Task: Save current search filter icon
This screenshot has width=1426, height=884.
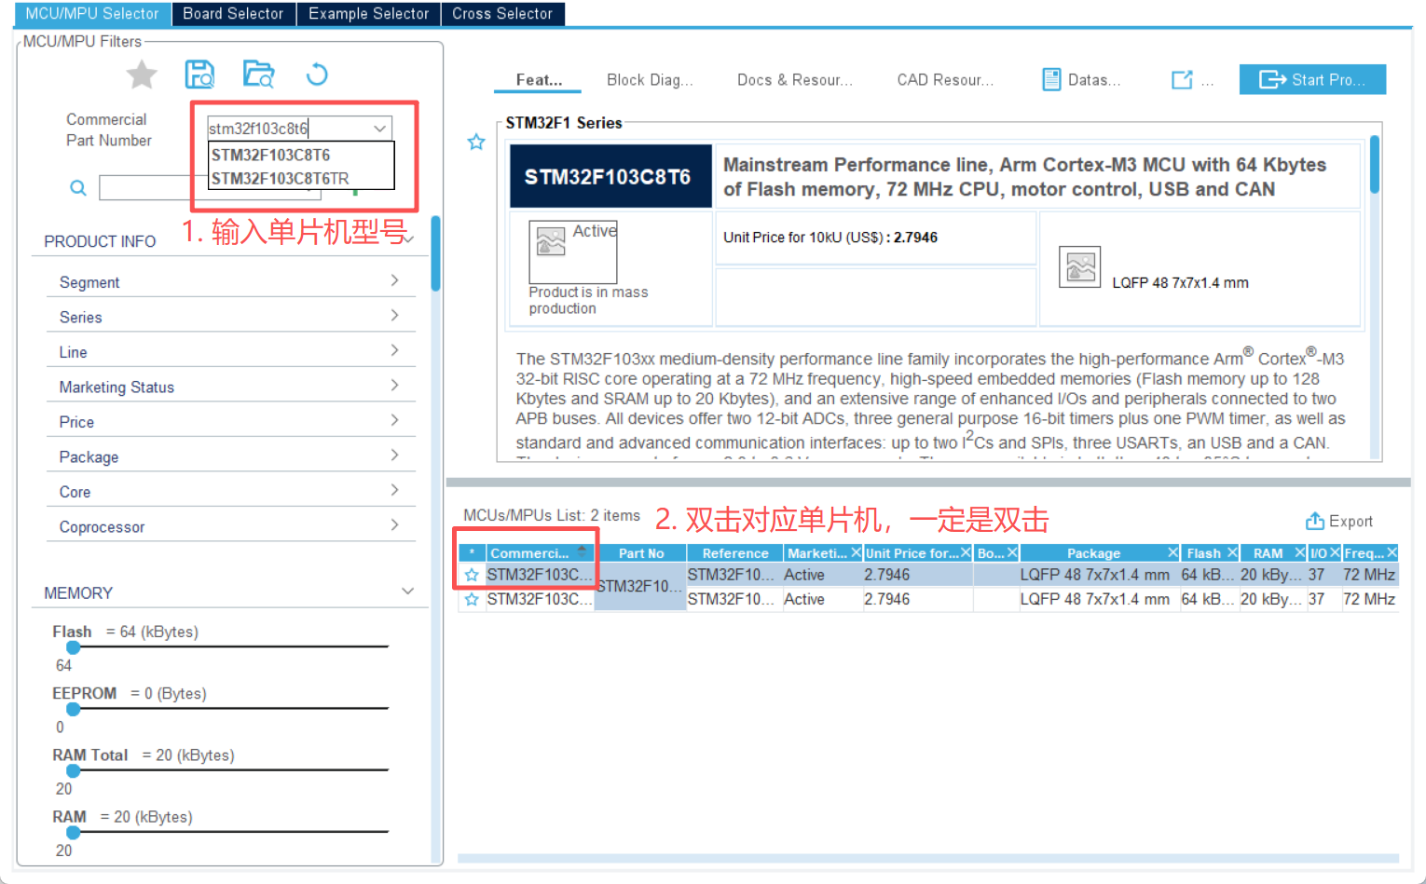Action: tap(199, 75)
